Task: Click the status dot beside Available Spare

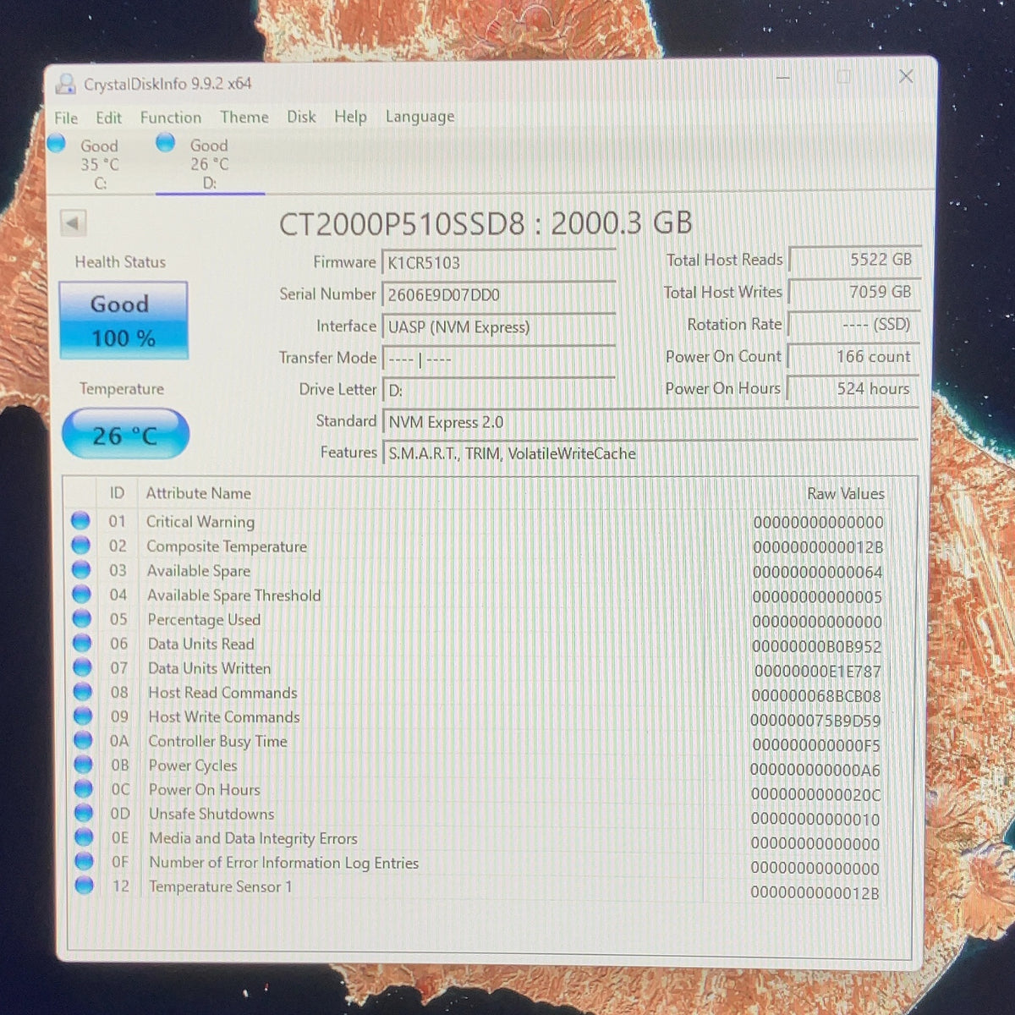Action: pyautogui.click(x=81, y=569)
